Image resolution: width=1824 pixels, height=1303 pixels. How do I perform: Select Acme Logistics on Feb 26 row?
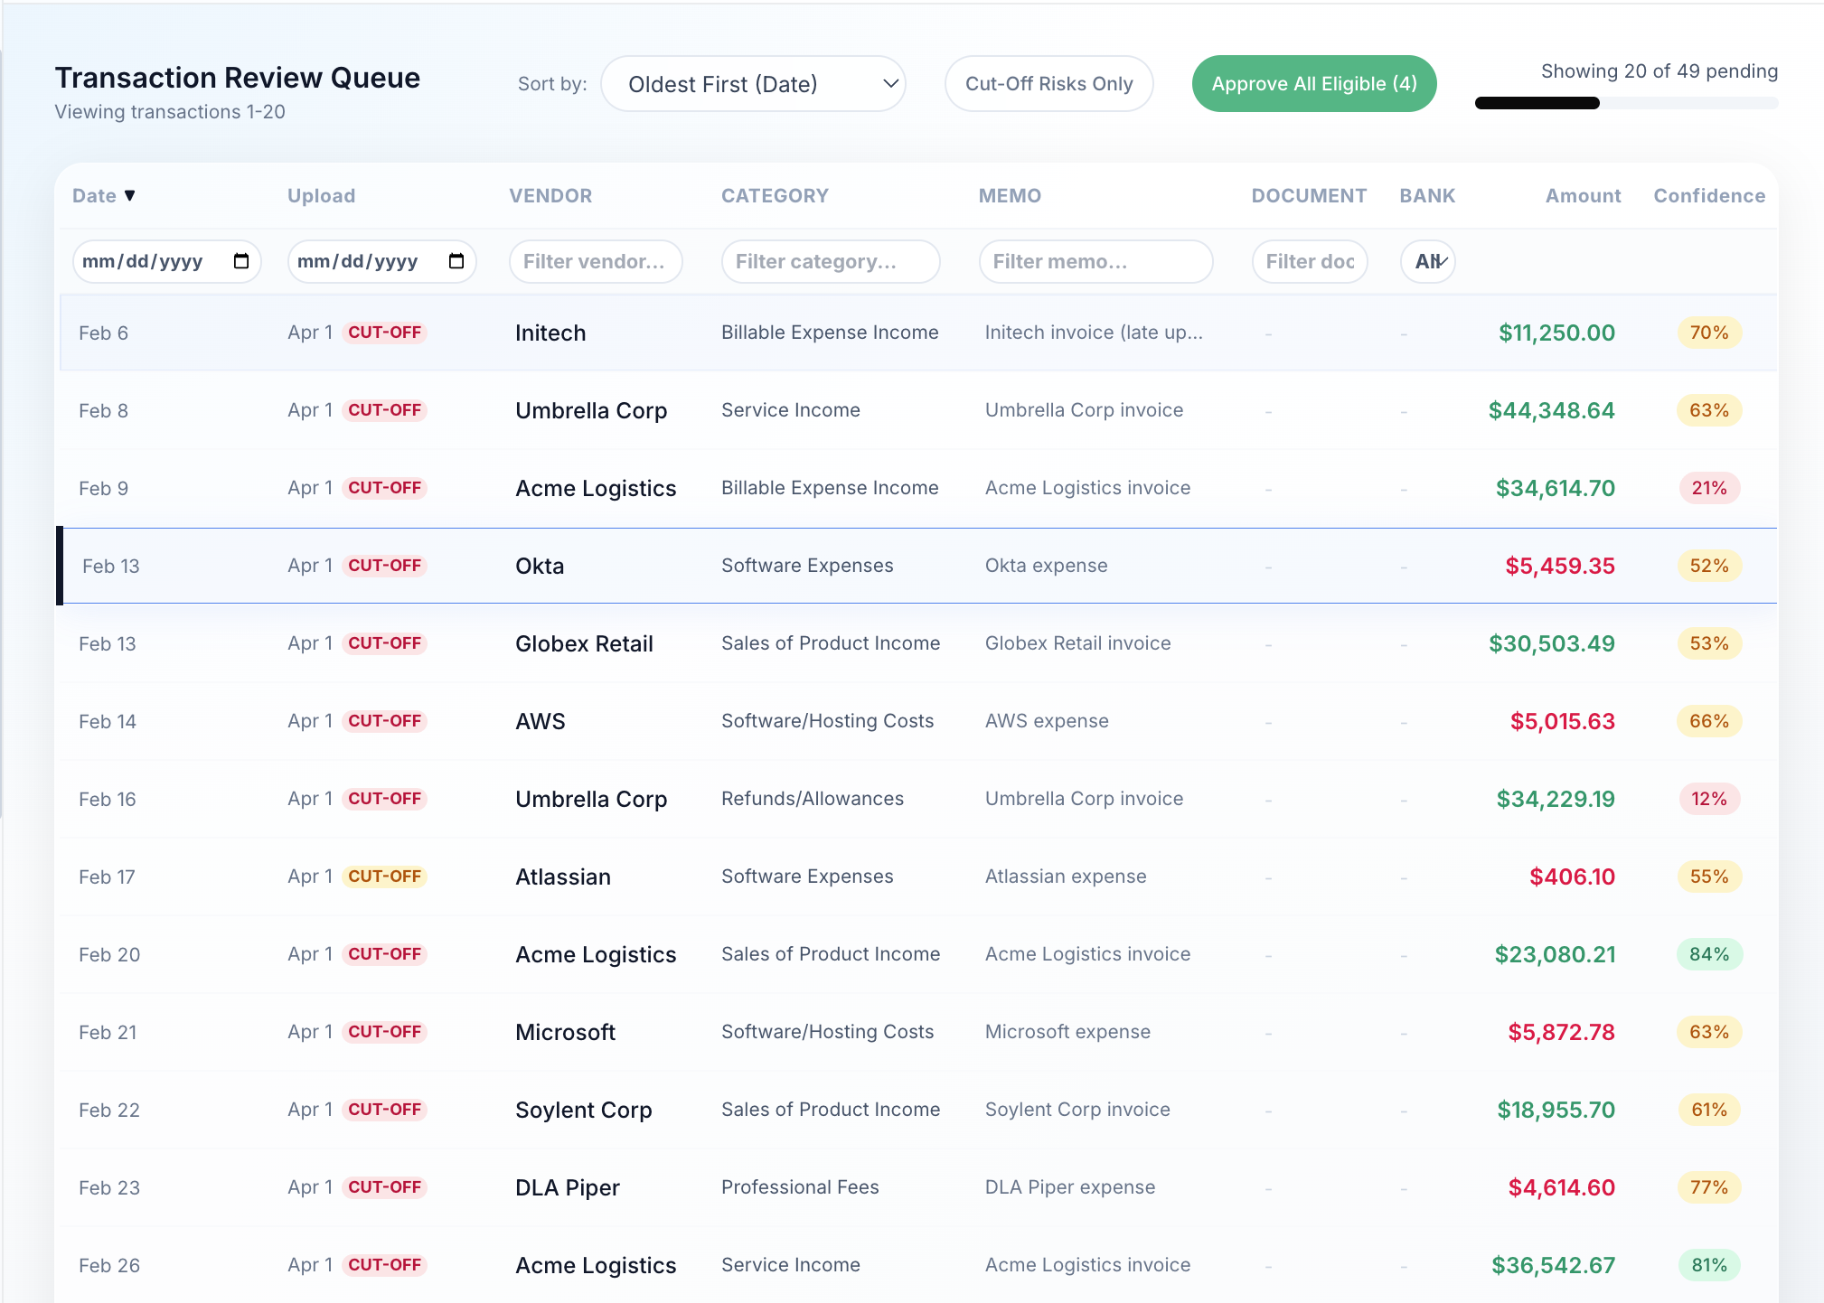tap(917, 1265)
